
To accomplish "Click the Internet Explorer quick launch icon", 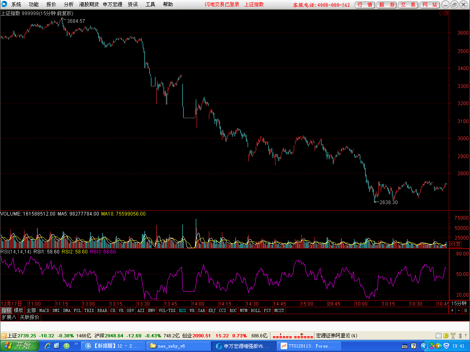I will point(48,346).
